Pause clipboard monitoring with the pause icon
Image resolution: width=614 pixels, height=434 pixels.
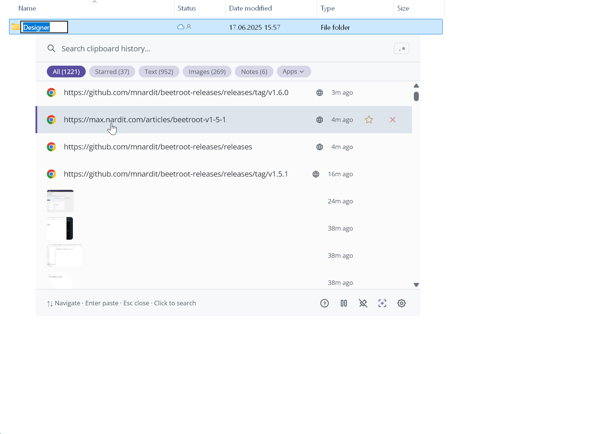coord(344,303)
